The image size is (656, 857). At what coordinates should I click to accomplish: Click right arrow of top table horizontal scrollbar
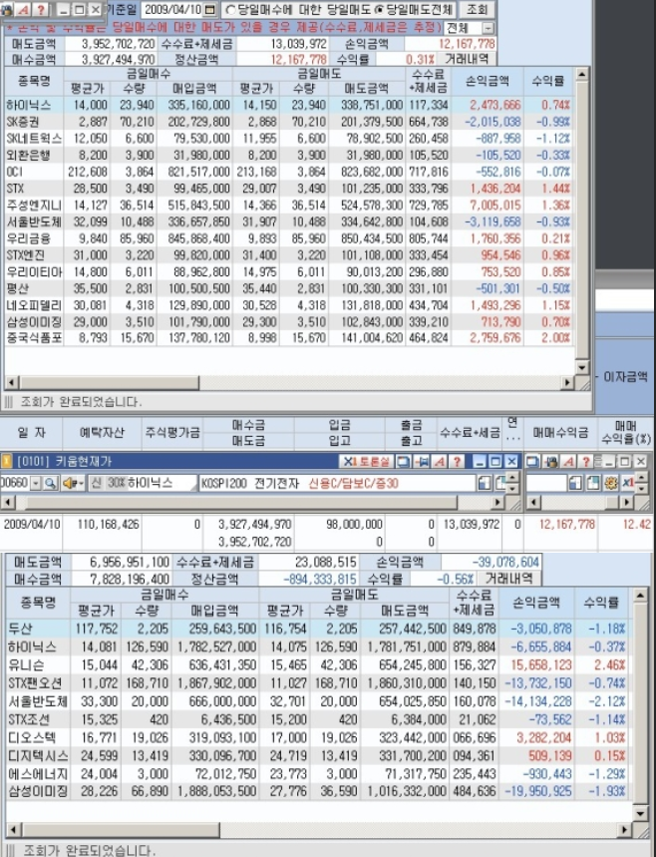pos(568,382)
